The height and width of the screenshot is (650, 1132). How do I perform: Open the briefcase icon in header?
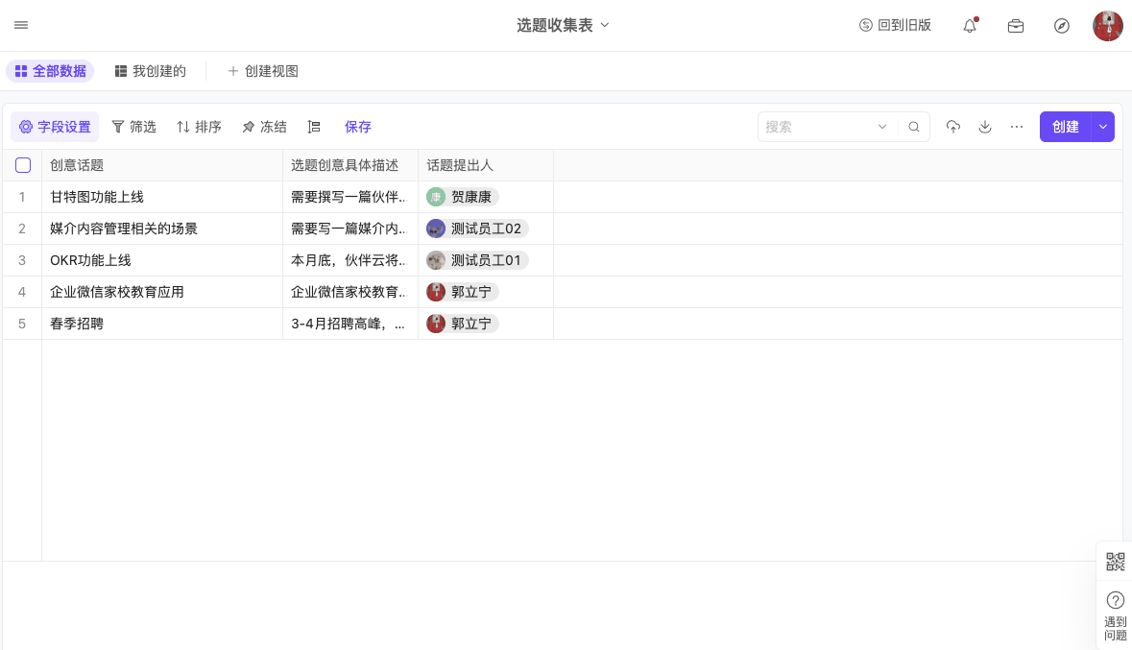tap(1015, 26)
